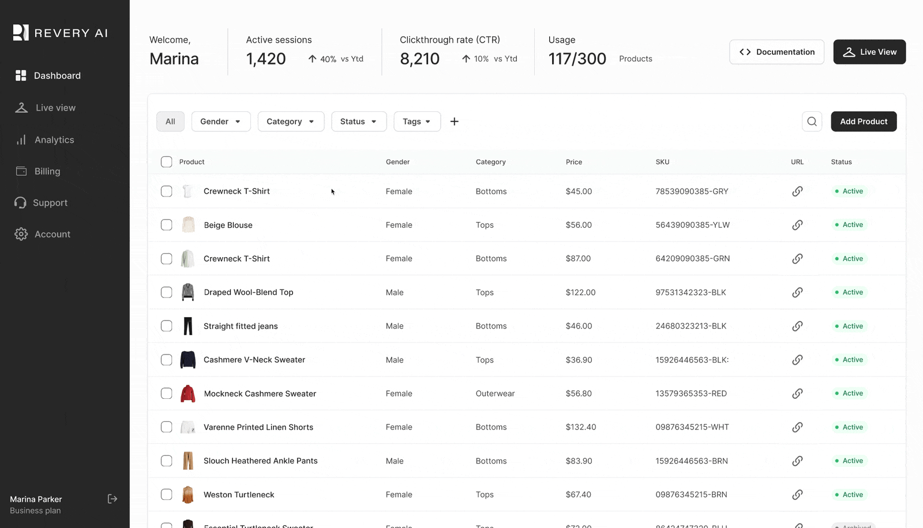Open URL link for Weston Turtleneck
Screen dimensions: 923x528
pos(797,495)
